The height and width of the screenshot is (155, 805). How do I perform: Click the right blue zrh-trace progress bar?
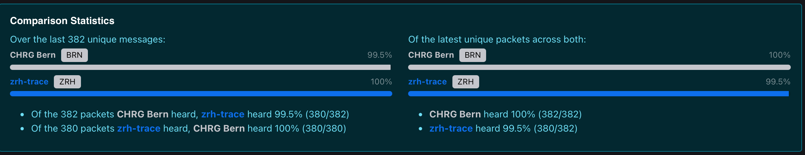tap(598, 94)
